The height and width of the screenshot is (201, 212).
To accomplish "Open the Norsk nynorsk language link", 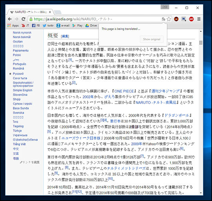I will click(22, 33).
